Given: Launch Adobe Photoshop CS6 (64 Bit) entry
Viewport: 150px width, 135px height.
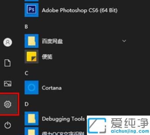Looking at the screenshot, I should [x=80, y=11].
